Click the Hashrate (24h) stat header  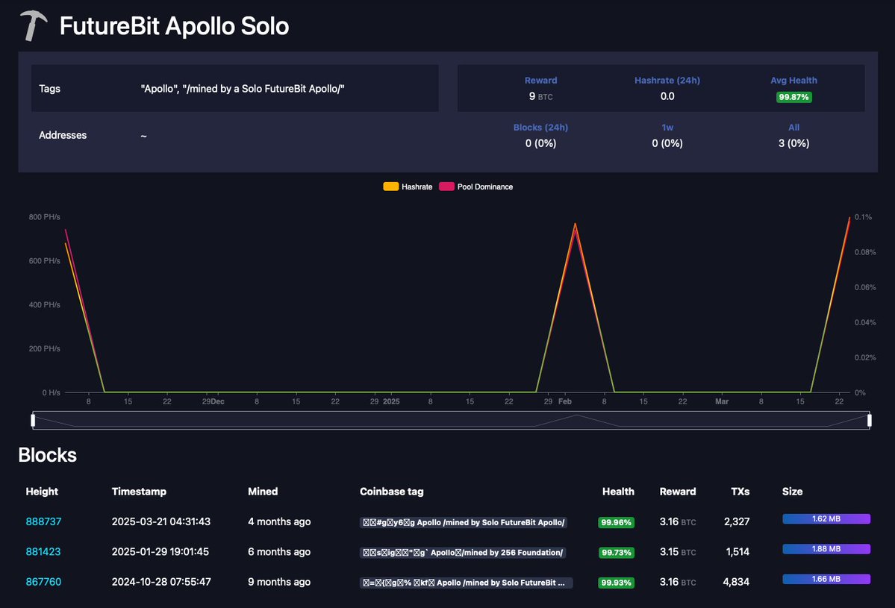[x=667, y=81]
